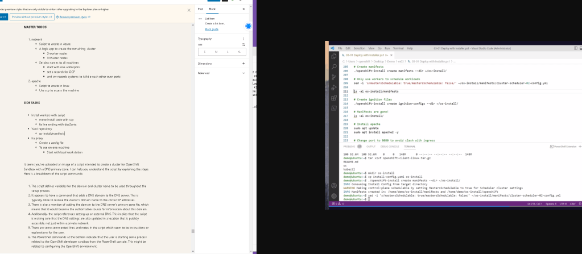Click 'MASTER TODOS' heading in editor

point(35,27)
